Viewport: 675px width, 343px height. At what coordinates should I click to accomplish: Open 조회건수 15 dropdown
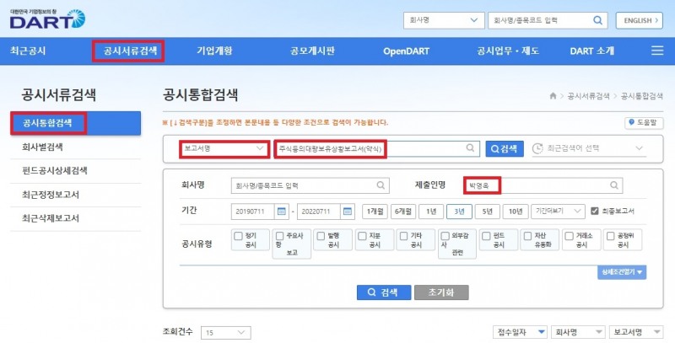click(225, 332)
